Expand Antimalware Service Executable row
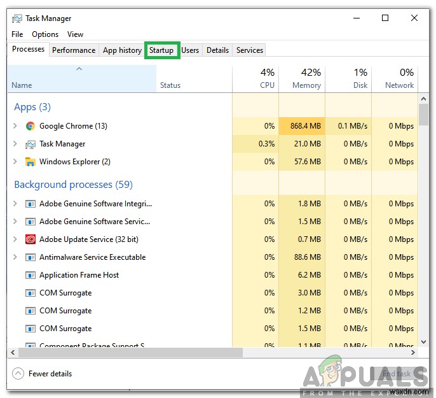Image resolution: width=436 pixels, height=398 pixels. (15, 257)
